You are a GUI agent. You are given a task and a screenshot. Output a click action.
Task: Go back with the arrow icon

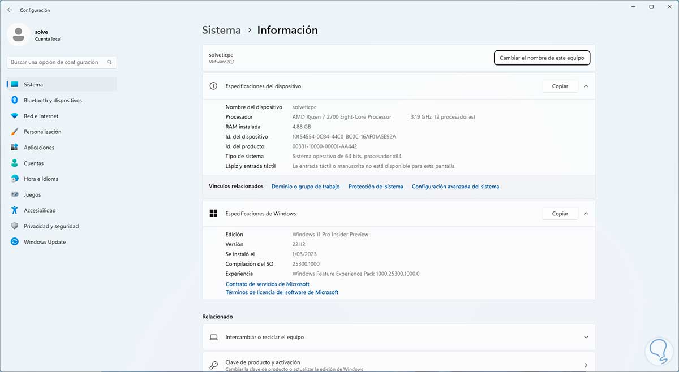pyautogui.click(x=10, y=10)
